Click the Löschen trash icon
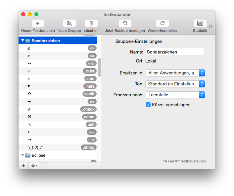This screenshot has height=196, width=234. tap(91, 23)
